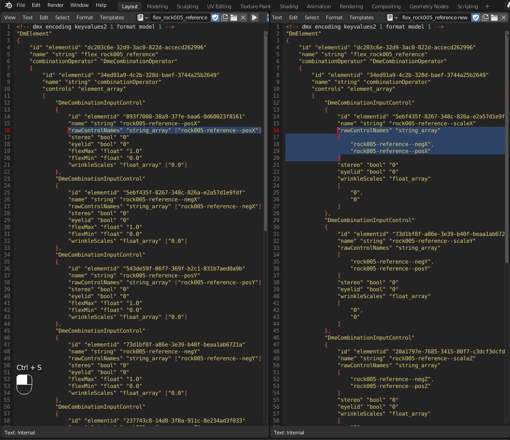The width and height of the screenshot is (510, 440).
Task: Click line number 16 in left editor
Action: pos(7,130)
